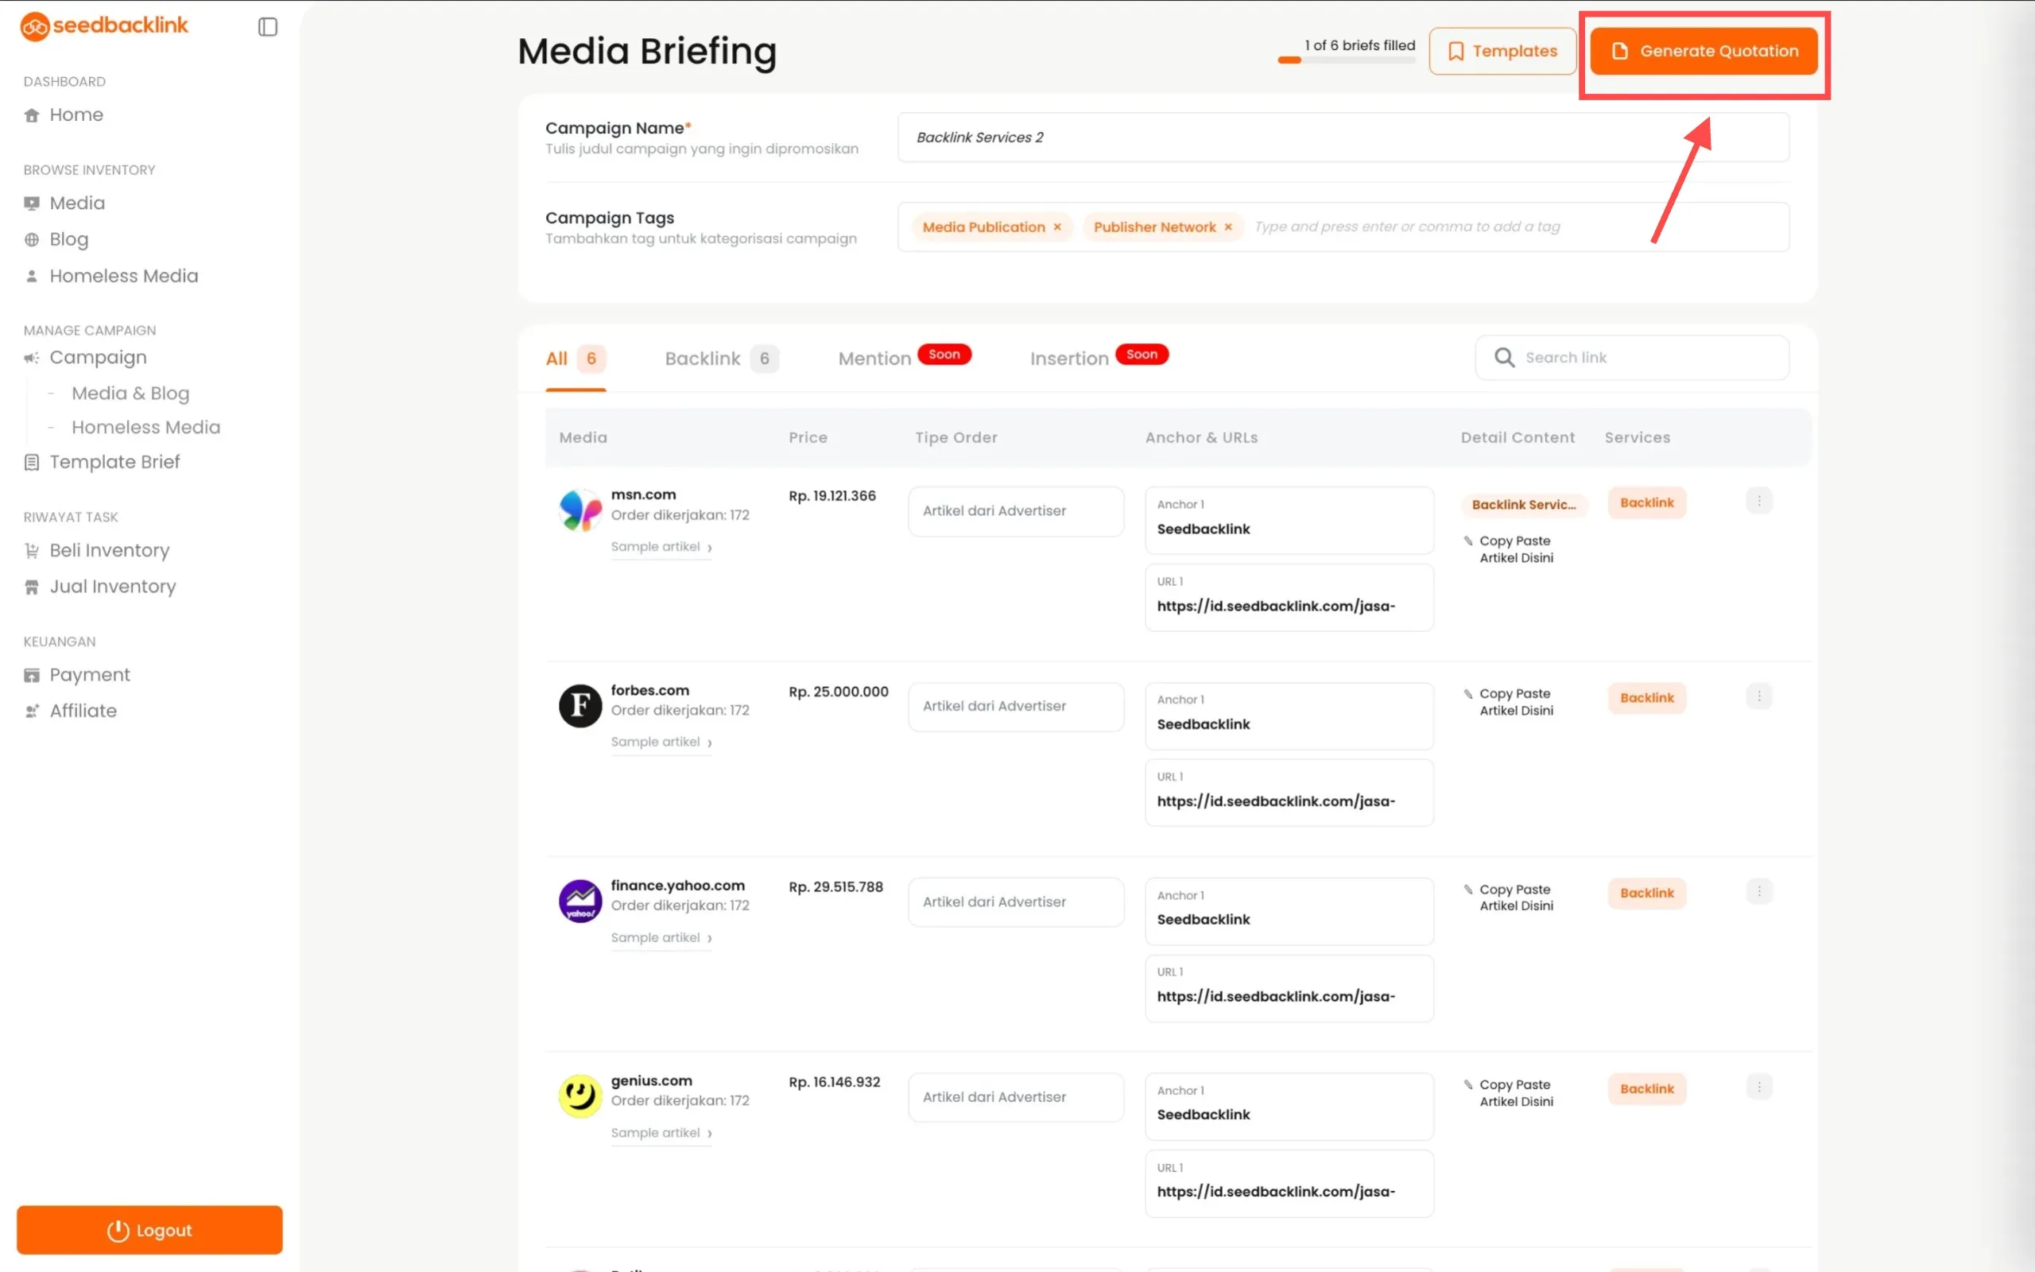This screenshot has height=1272, width=2035.
Task: Edit Anchor 1 for forbes.com
Action: coord(1289,716)
